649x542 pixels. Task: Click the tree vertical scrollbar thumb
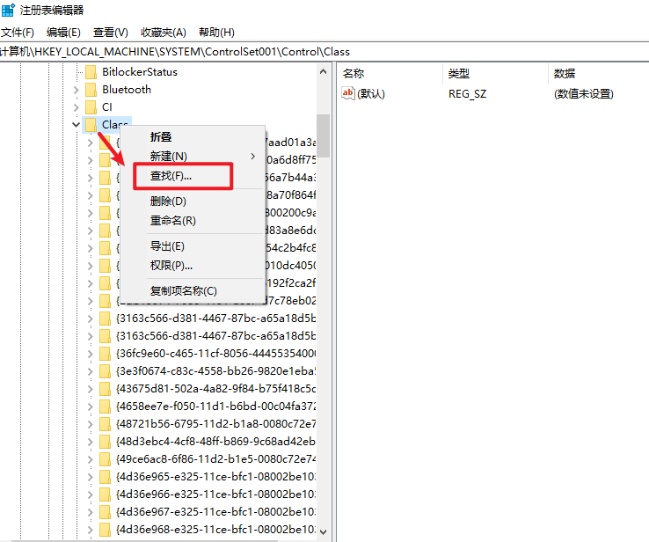(324, 135)
